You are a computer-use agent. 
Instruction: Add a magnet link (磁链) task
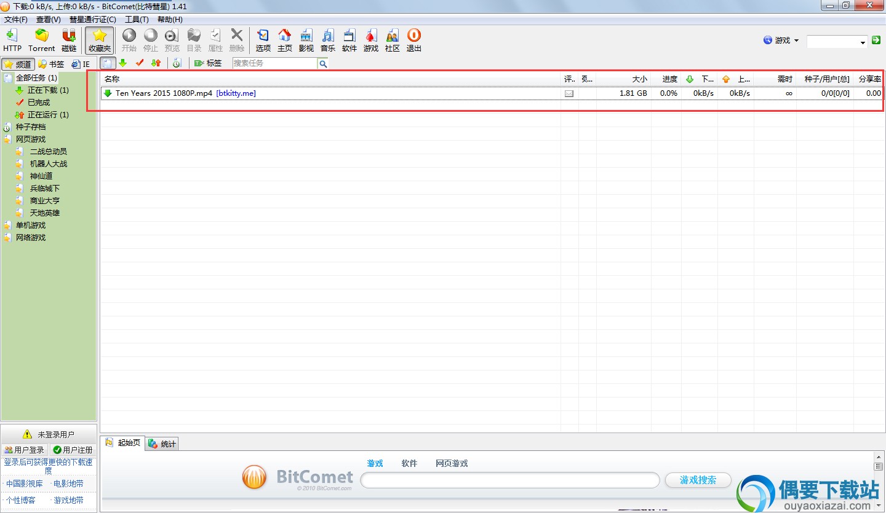click(x=69, y=40)
